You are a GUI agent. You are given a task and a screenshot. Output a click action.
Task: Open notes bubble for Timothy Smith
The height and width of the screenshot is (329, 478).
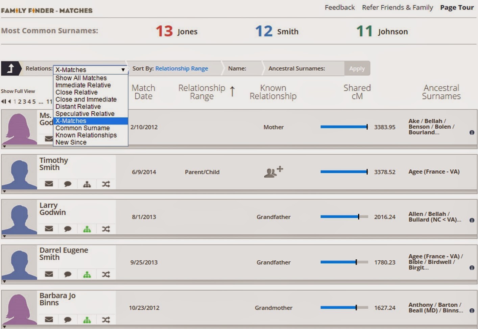pyautogui.click(x=68, y=184)
